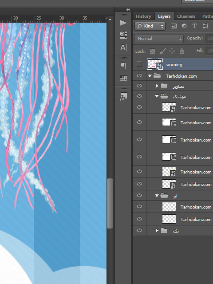Switch to the Paths tab
This screenshot has width=213, height=284.
[x=207, y=16]
